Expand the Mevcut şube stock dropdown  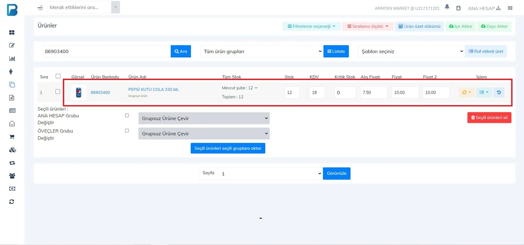coord(239,88)
